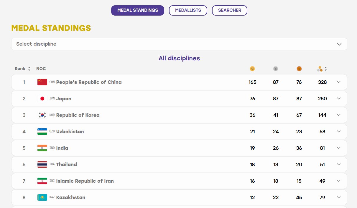Open the Uzbekistan country link
357x208 pixels.
click(x=70, y=132)
